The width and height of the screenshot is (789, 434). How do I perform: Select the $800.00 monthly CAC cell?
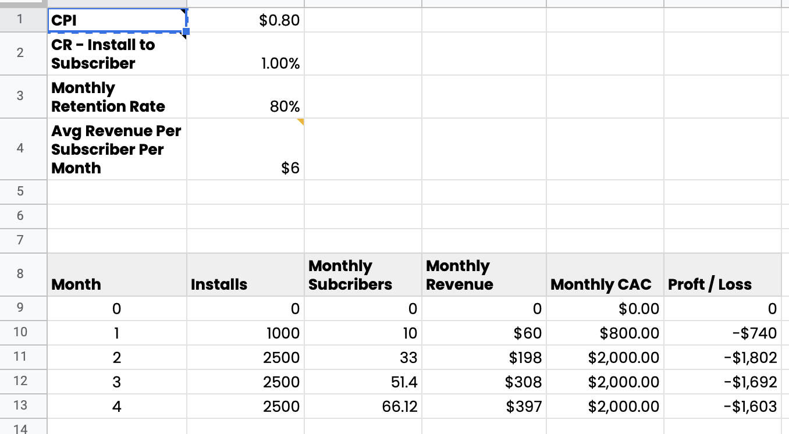[605, 333]
